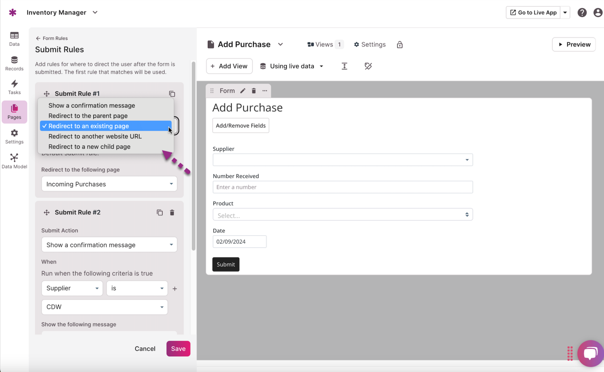Expand the Inventory Manager app dropdown
The width and height of the screenshot is (604, 372).
click(95, 12)
